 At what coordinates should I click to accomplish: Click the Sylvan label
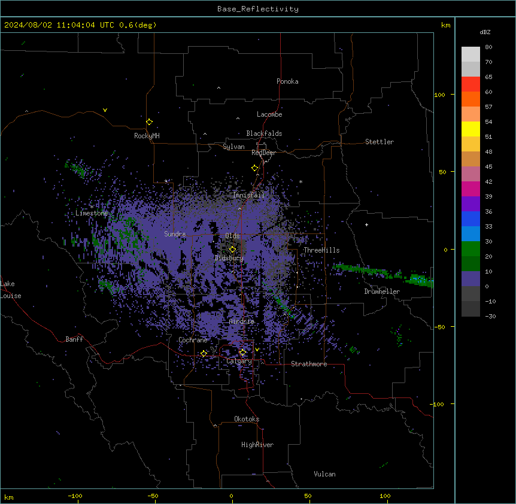pyautogui.click(x=233, y=147)
